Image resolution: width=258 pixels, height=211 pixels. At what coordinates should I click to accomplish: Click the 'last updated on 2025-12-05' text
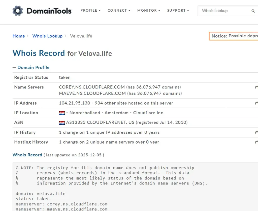click(74, 155)
